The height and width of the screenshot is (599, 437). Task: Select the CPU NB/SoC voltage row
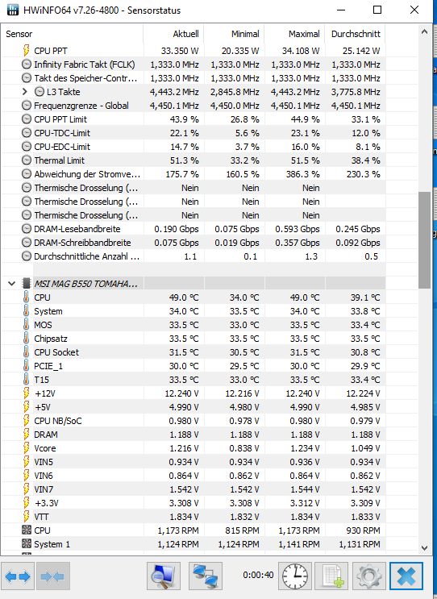point(194,421)
